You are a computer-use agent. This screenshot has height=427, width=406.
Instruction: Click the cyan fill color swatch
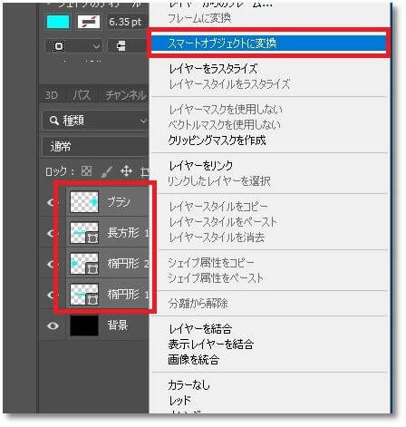(x=58, y=22)
